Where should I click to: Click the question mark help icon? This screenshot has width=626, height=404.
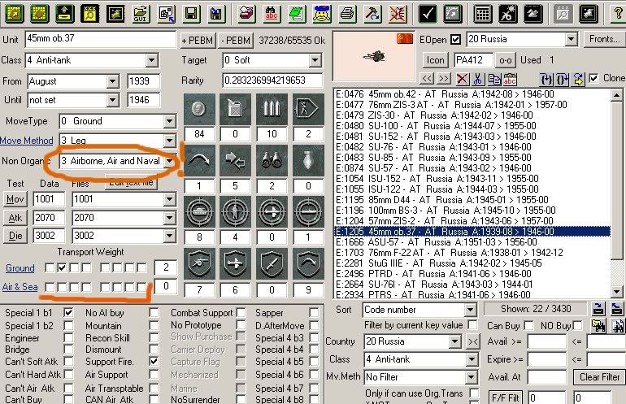tap(618, 15)
